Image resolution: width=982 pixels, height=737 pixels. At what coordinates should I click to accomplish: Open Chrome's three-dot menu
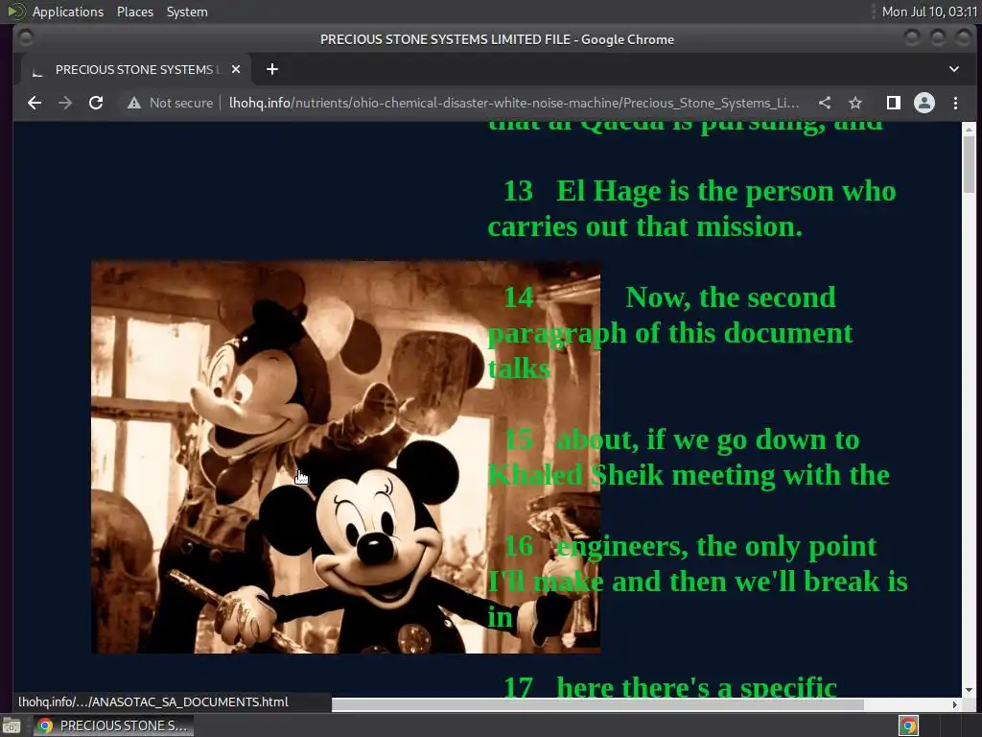pos(955,103)
